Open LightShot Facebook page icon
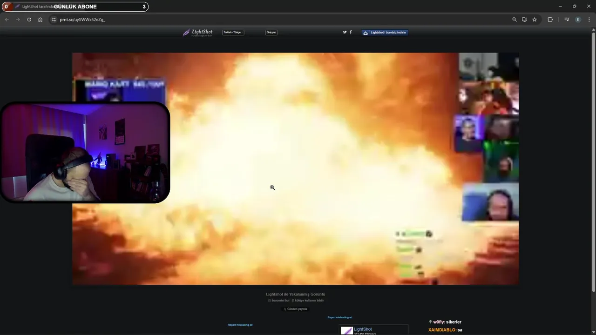Image resolution: width=596 pixels, height=335 pixels. [351, 32]
